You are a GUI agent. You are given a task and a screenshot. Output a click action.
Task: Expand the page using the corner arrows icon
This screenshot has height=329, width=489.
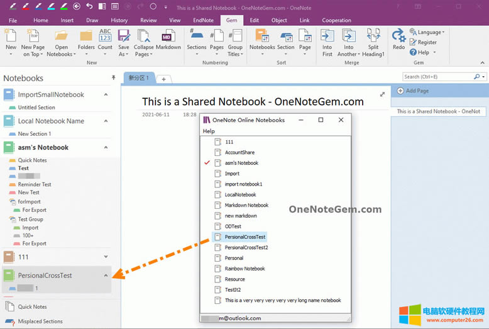pos(383,94)
